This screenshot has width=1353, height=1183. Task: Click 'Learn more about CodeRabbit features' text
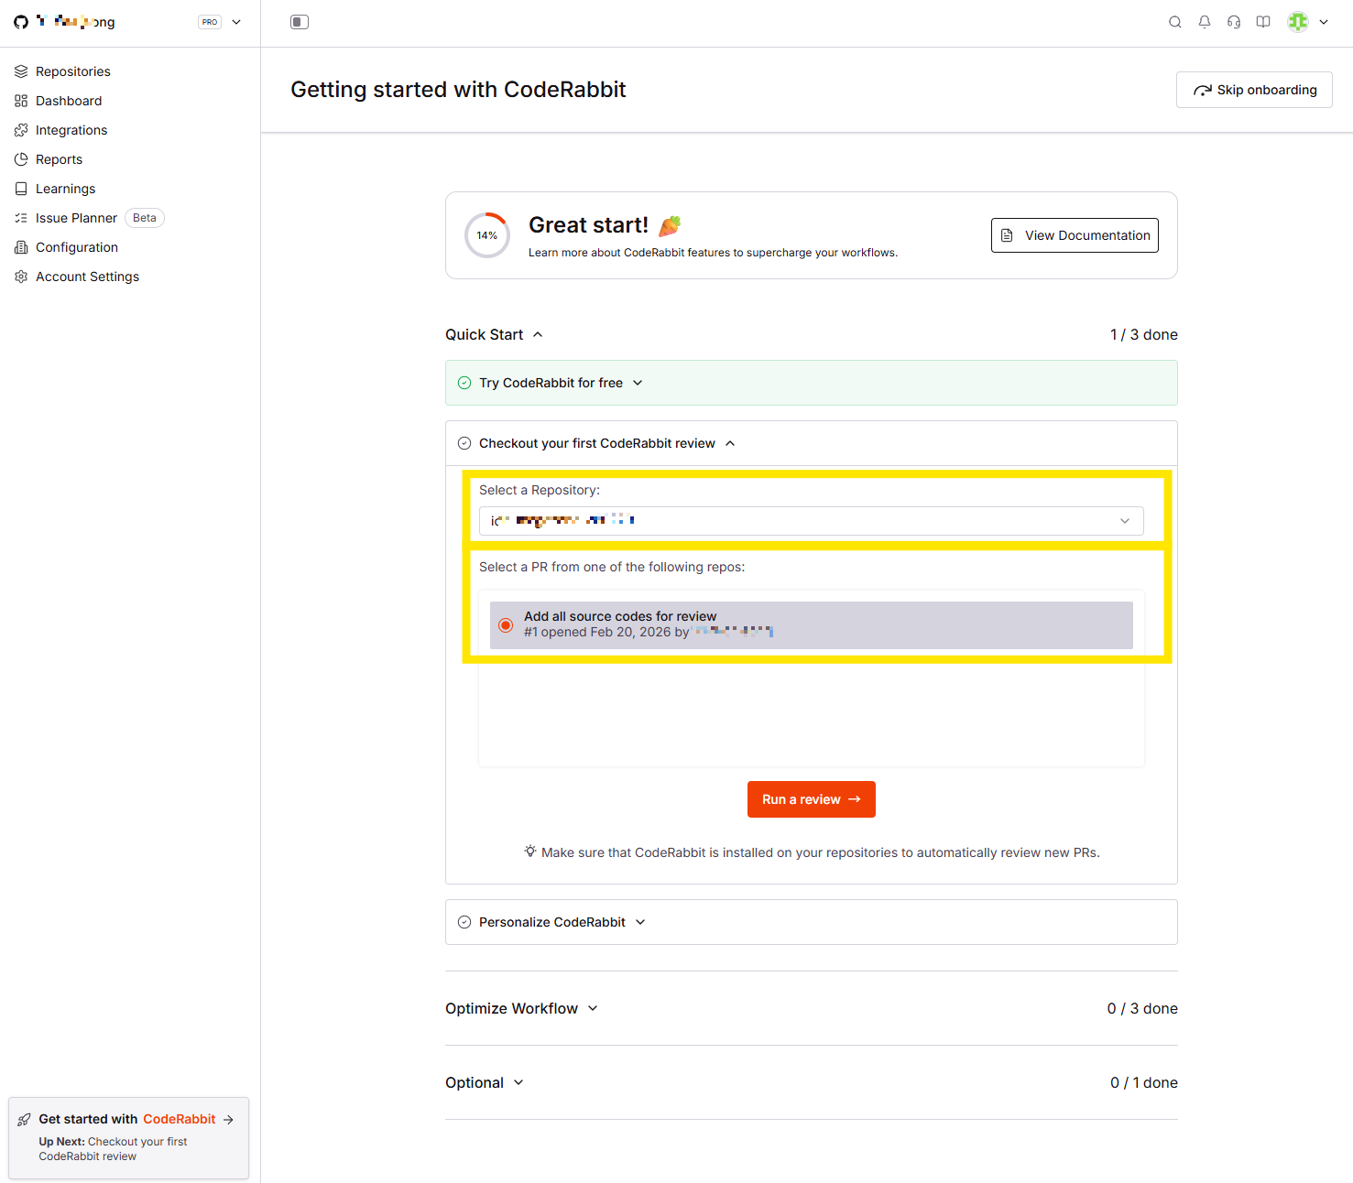point(713,253)
